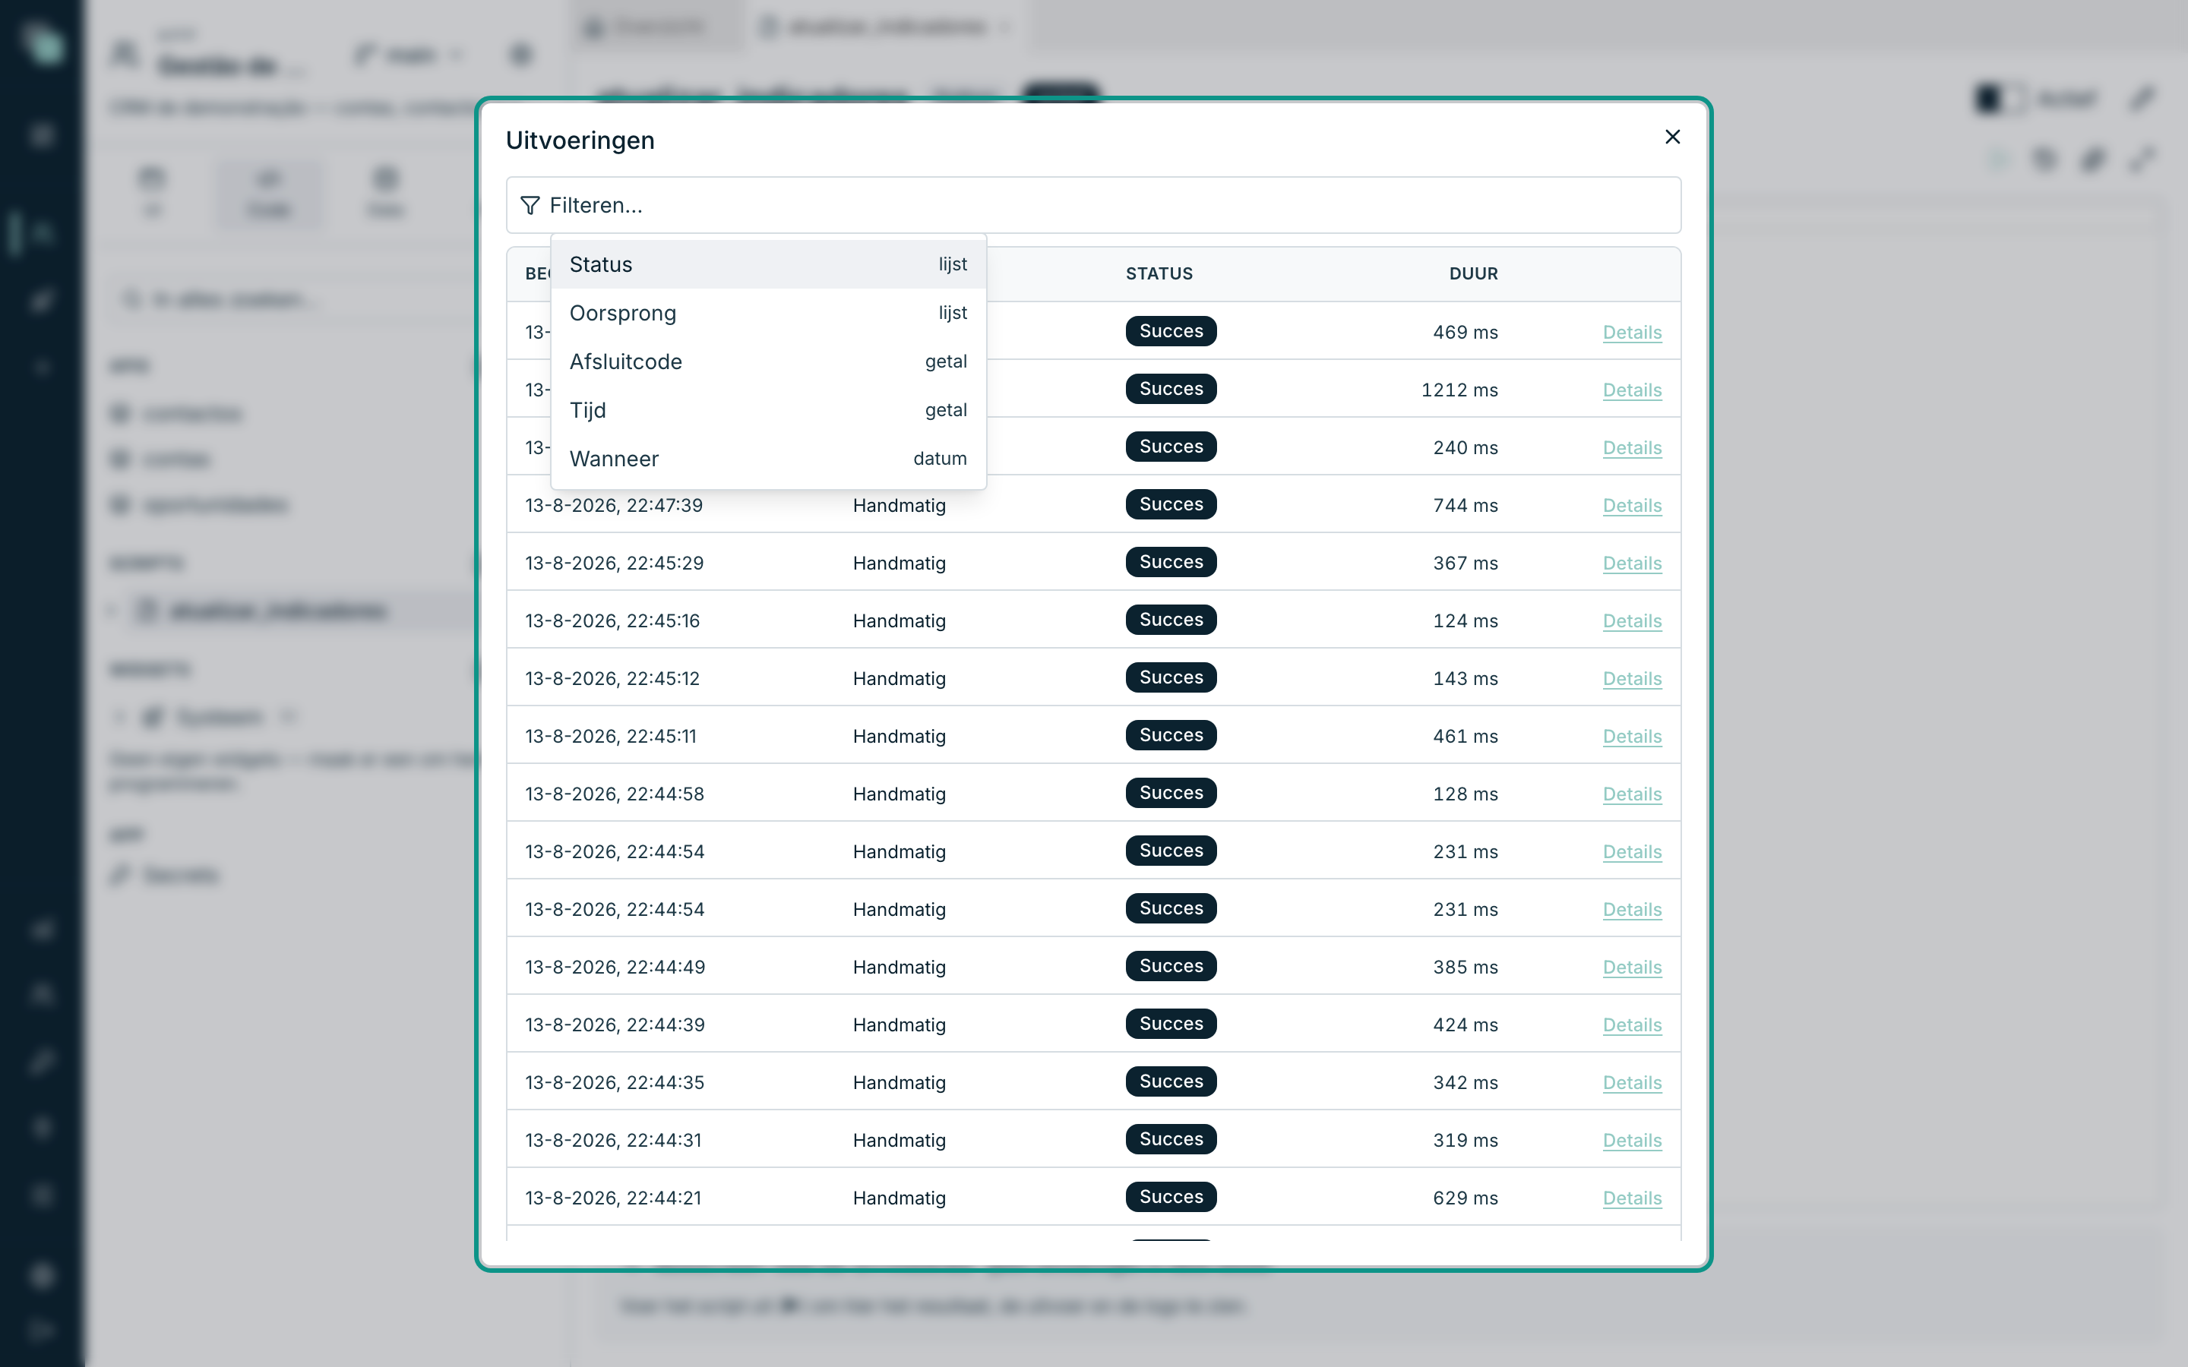The image size is (2188, 1367).
Task: Click Handmatig in the 22:44:31 row
Action: [899, 1141]
